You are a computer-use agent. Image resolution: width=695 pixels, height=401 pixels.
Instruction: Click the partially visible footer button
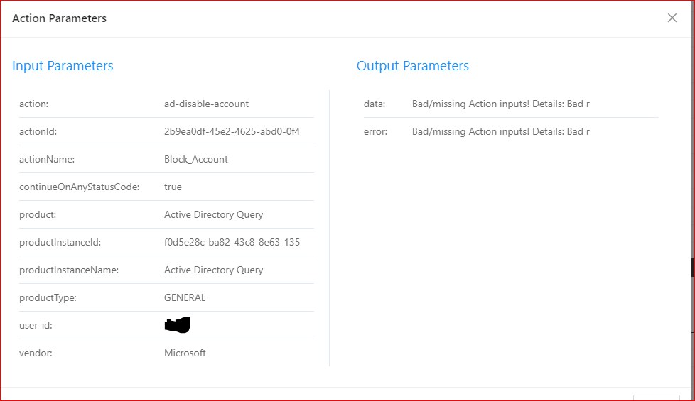(656, 396)
